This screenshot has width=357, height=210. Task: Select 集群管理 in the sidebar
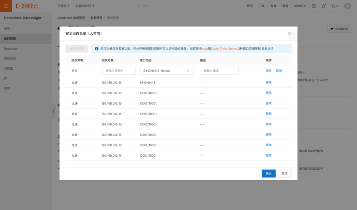(26, 39)
